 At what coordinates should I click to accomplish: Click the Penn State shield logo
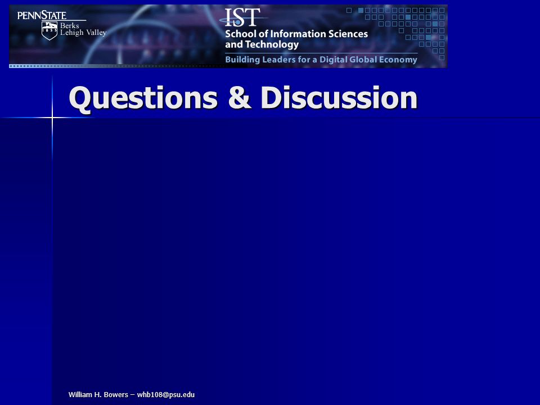[x=49, y=30]
